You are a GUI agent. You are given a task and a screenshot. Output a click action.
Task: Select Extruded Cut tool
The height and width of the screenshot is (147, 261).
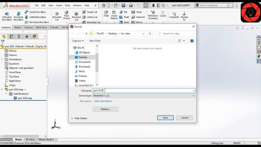coord(57,16)
